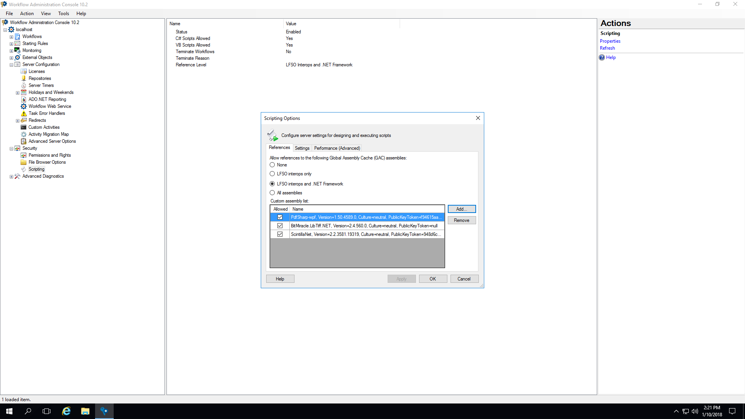Click the File Browser Options folder icon

(24, 162)
